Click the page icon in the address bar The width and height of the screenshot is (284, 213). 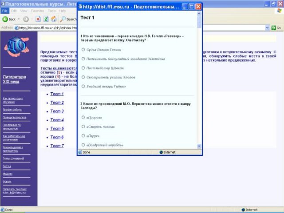[16, 28]
